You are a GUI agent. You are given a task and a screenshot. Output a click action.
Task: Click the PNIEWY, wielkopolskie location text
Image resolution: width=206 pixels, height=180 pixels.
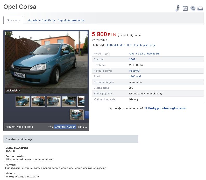[x=19, y=127]
